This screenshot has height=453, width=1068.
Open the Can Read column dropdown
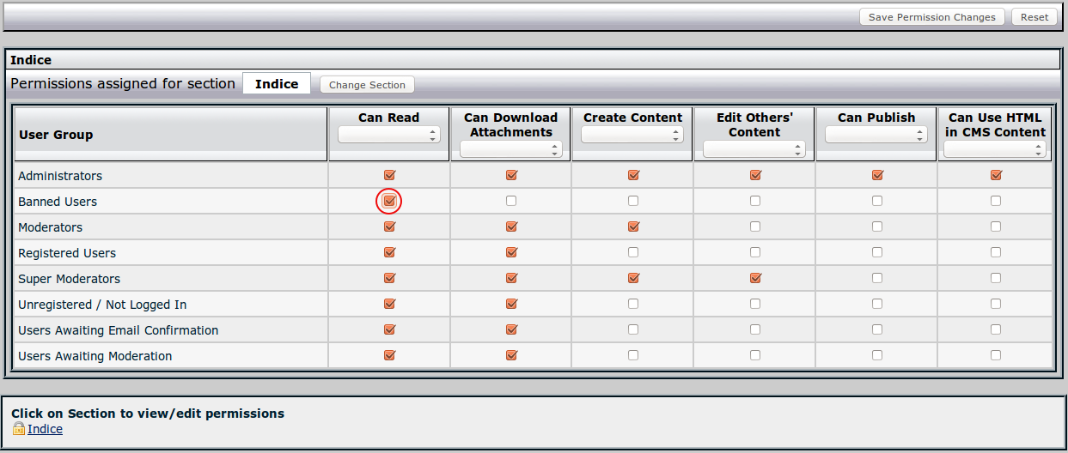(x=389, y=135)
